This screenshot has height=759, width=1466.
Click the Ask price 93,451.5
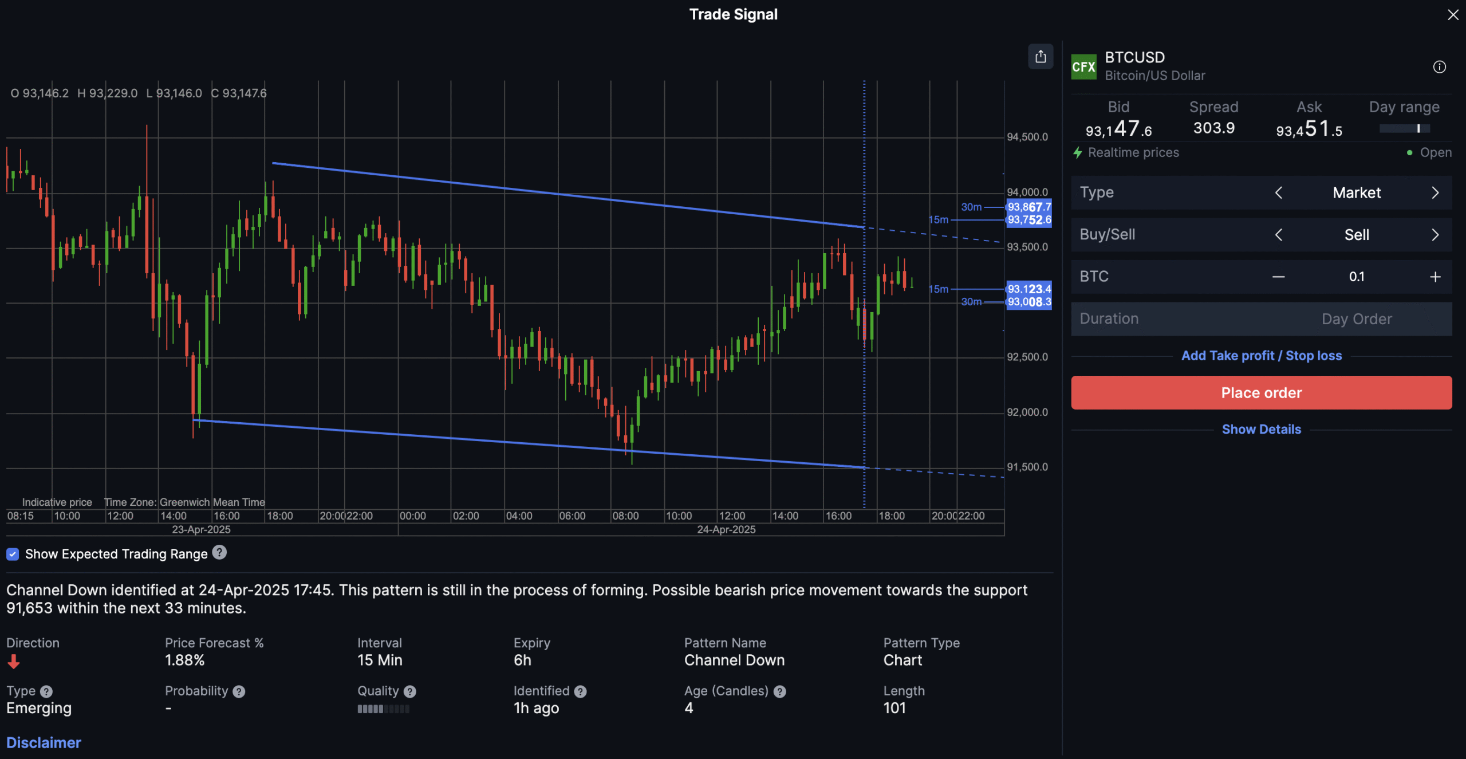(x=1309, y=129)
